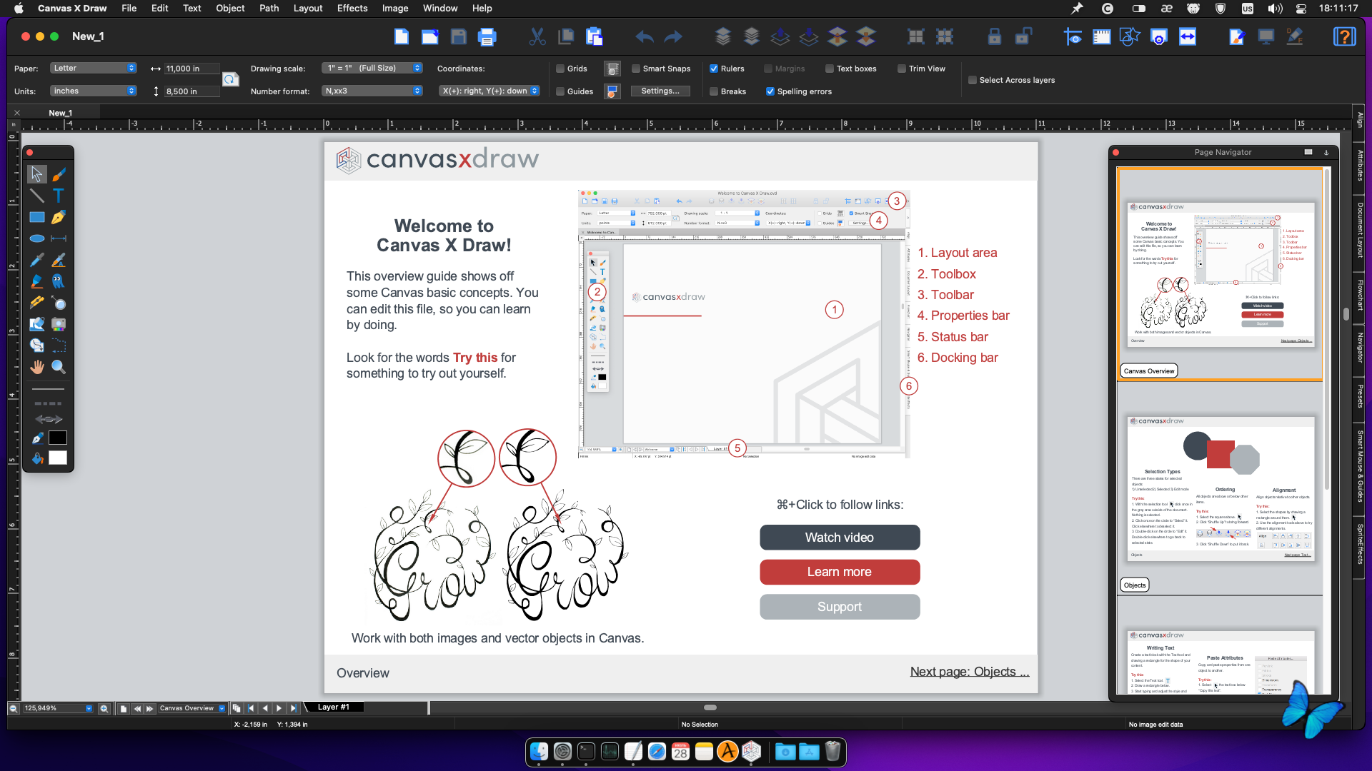Open the Units dropdown
The width and height of the screenshot is (1372, 771).
click(x=93, y=91)
